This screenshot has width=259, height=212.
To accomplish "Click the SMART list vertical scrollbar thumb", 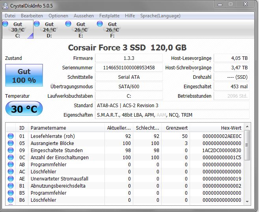I will [247, 145].
